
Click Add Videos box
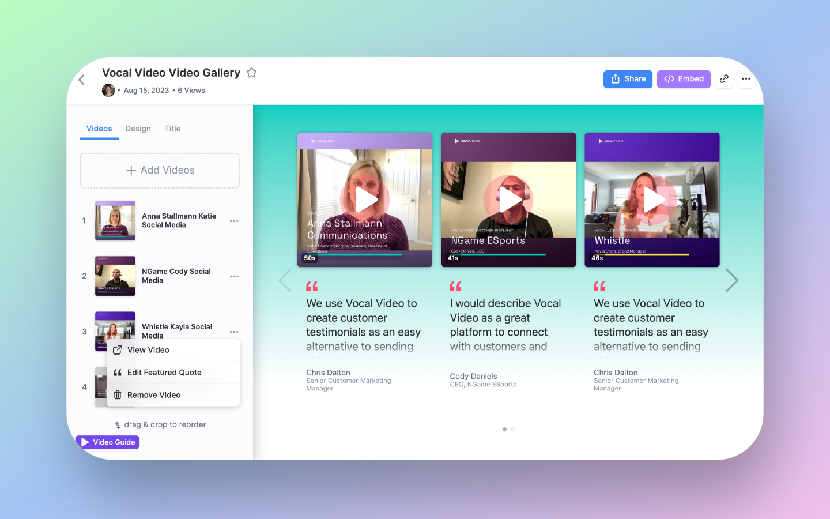click(x=160, y=171)
